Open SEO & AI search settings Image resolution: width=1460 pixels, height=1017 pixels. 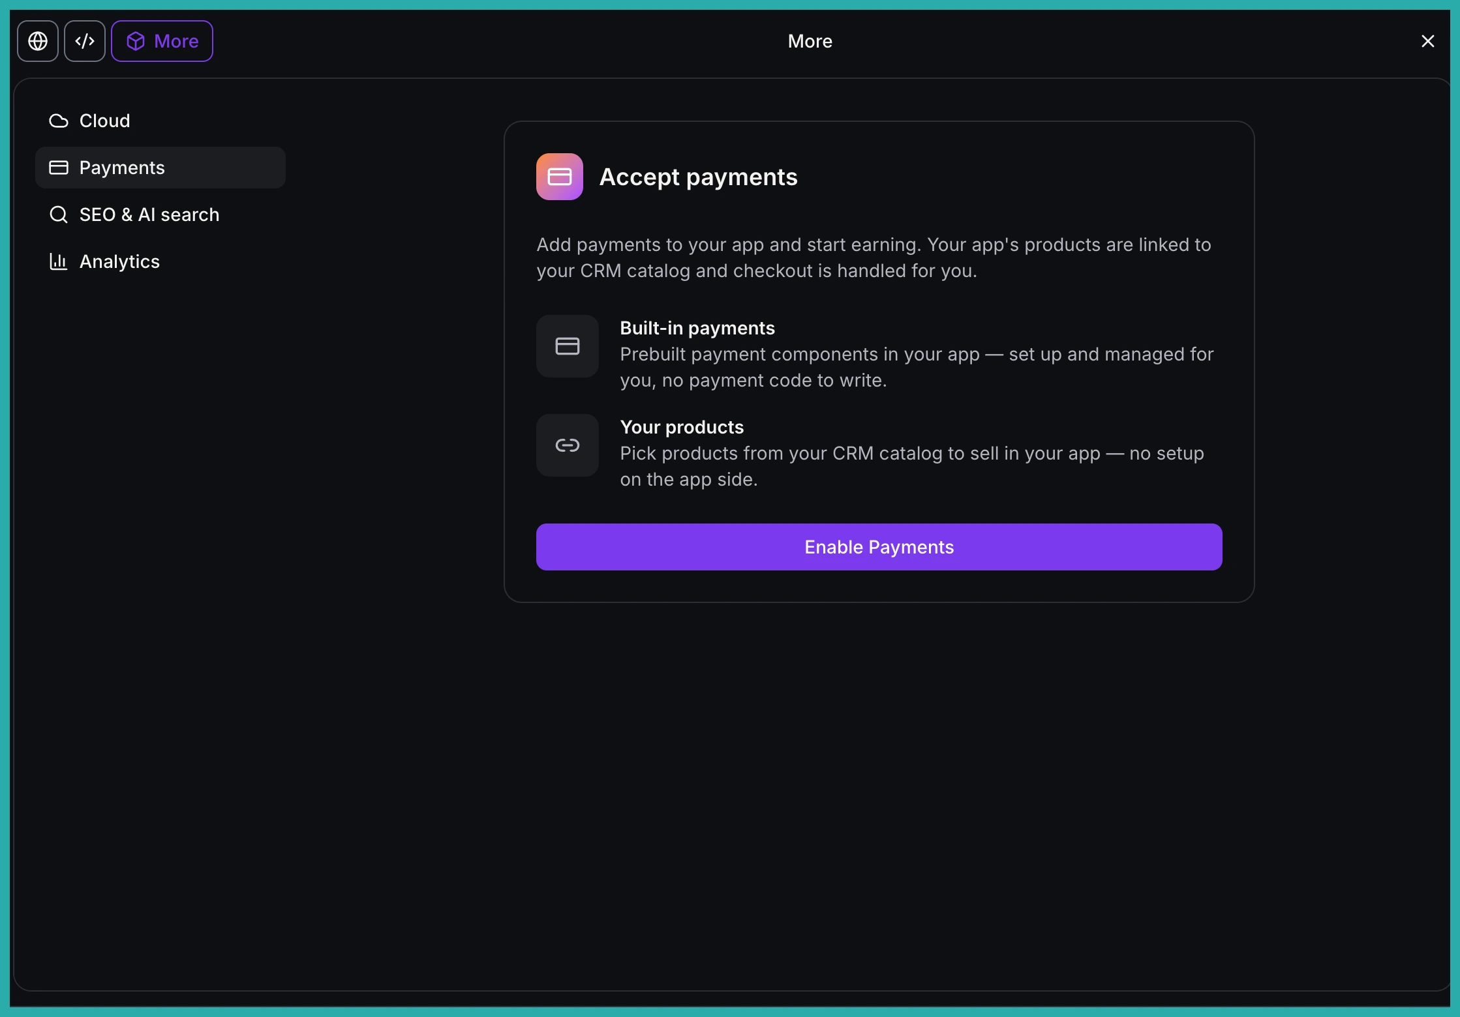160,214
